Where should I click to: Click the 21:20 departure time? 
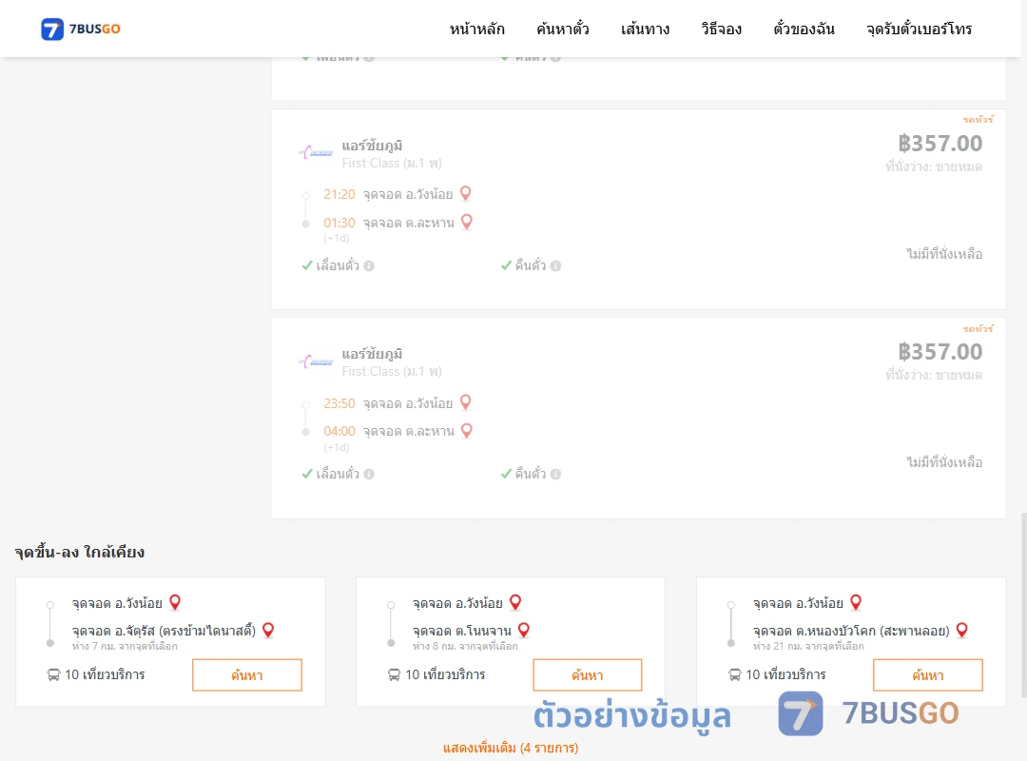pyautogui.click(x=339, y=194)
